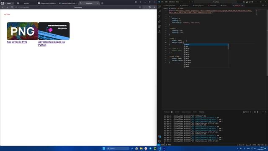Click the line and column indicator
Image resolution: width=268 pixels, height=151 pixels.
[240, 145]
